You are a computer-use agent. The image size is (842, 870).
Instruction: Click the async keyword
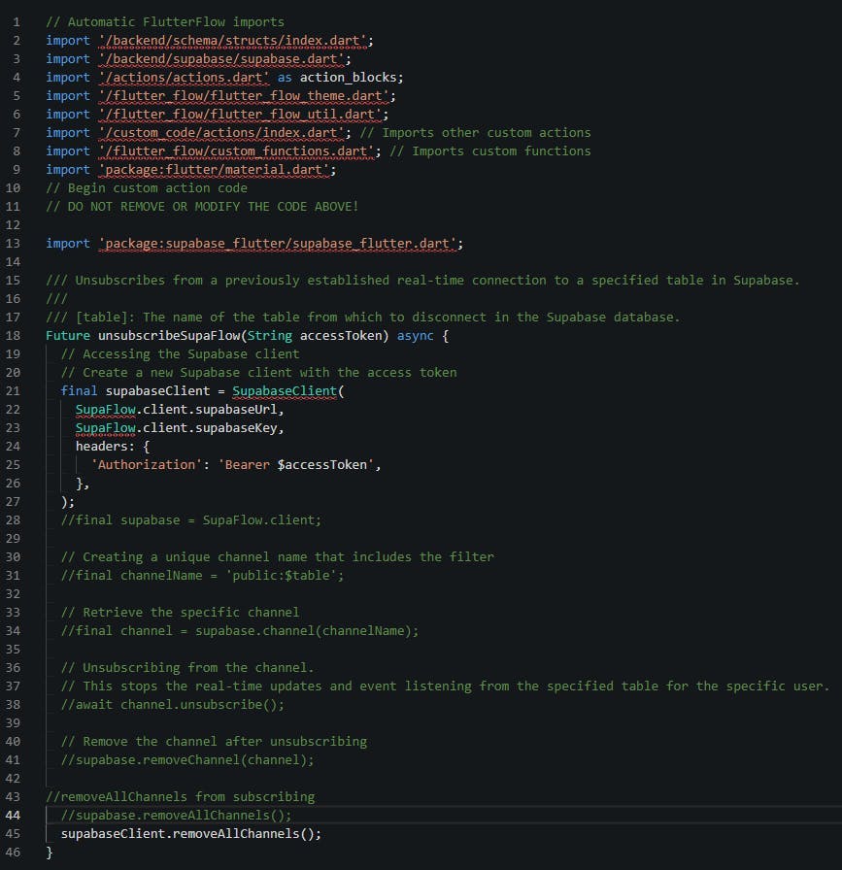tap(416, 335)
